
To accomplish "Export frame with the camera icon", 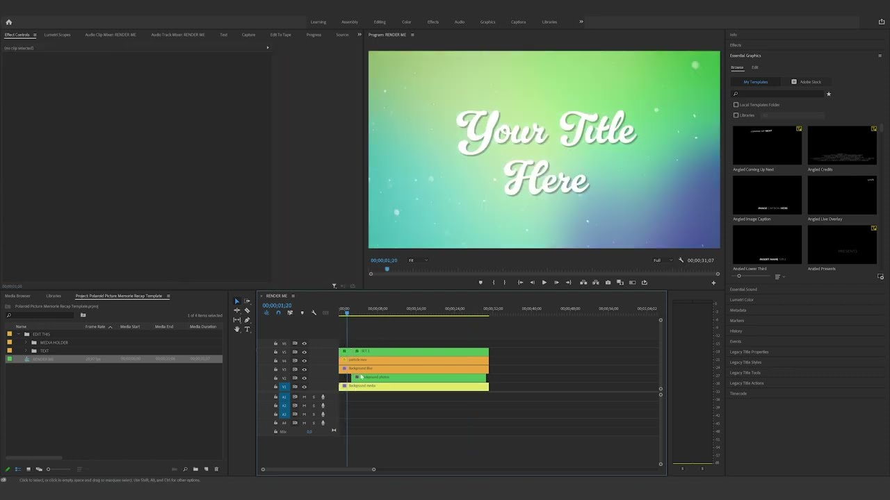I will point(608,283).
